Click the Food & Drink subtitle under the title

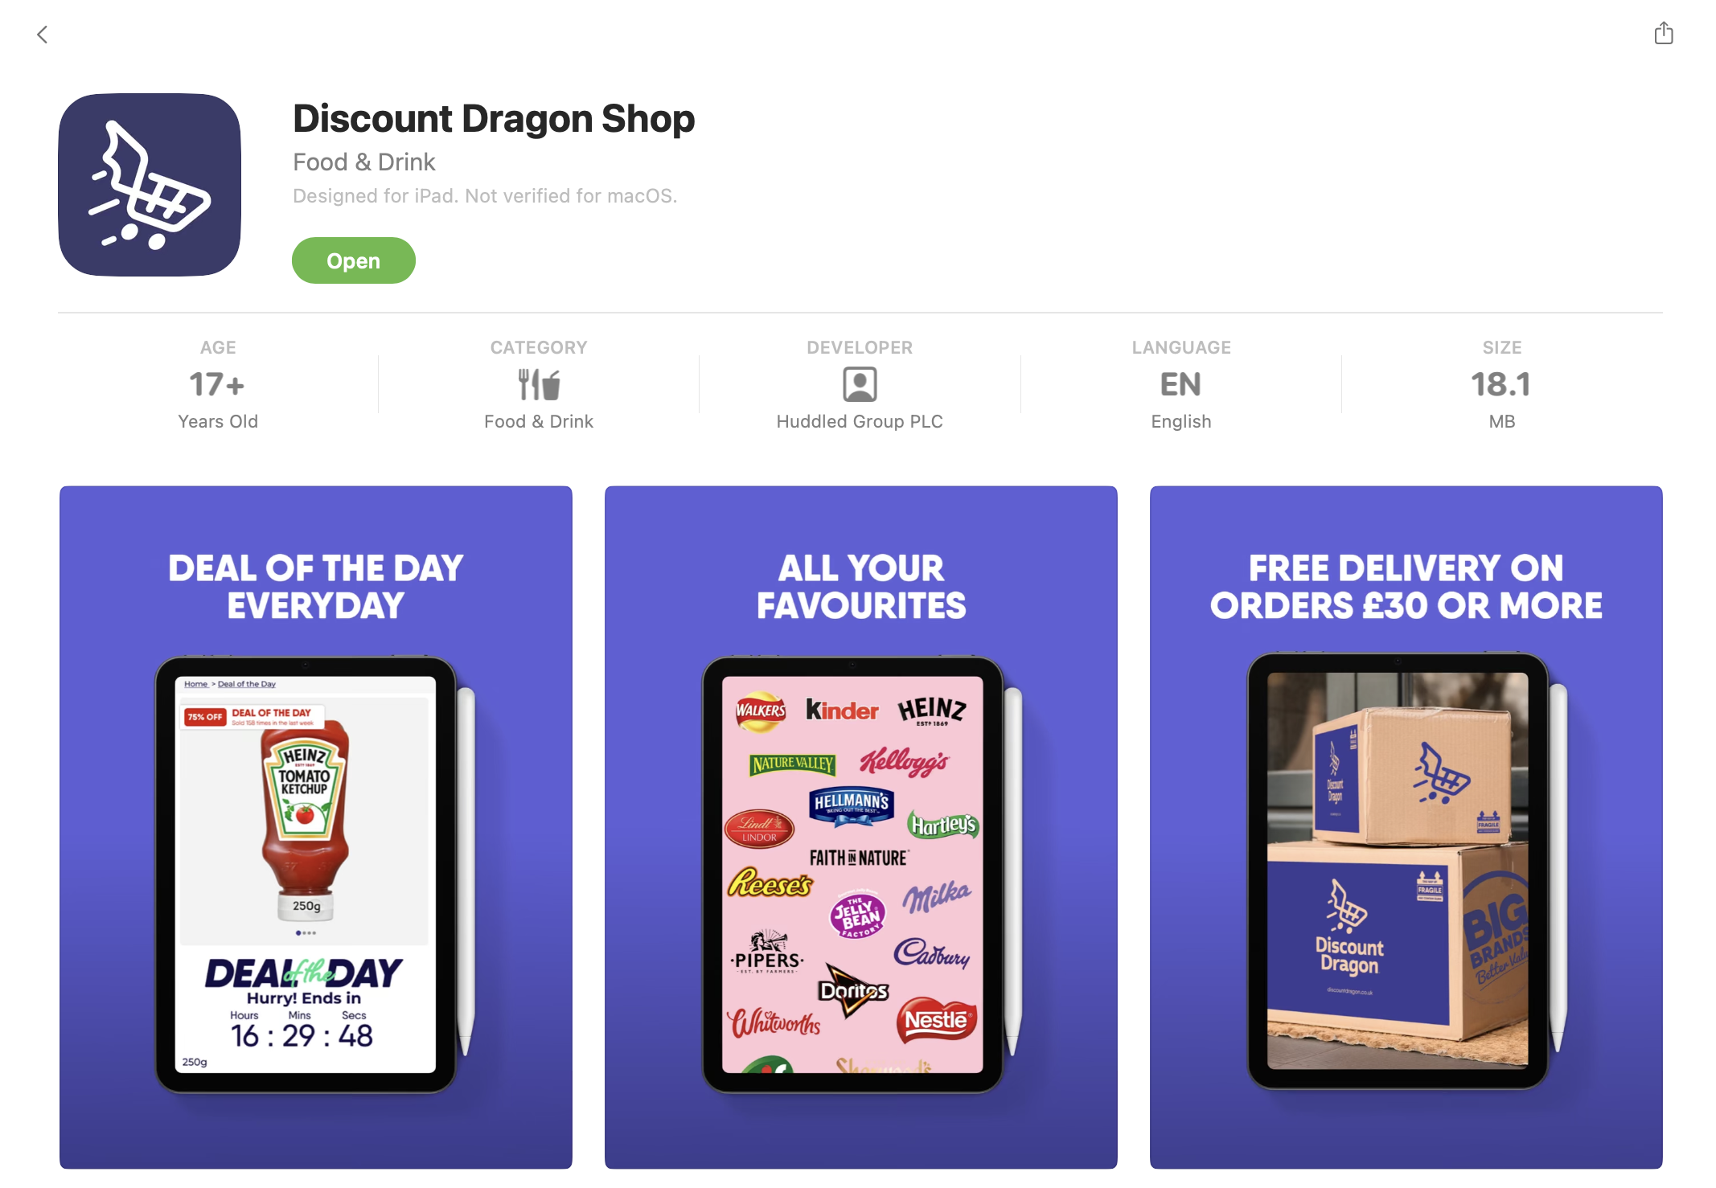[x=363, y=162]
